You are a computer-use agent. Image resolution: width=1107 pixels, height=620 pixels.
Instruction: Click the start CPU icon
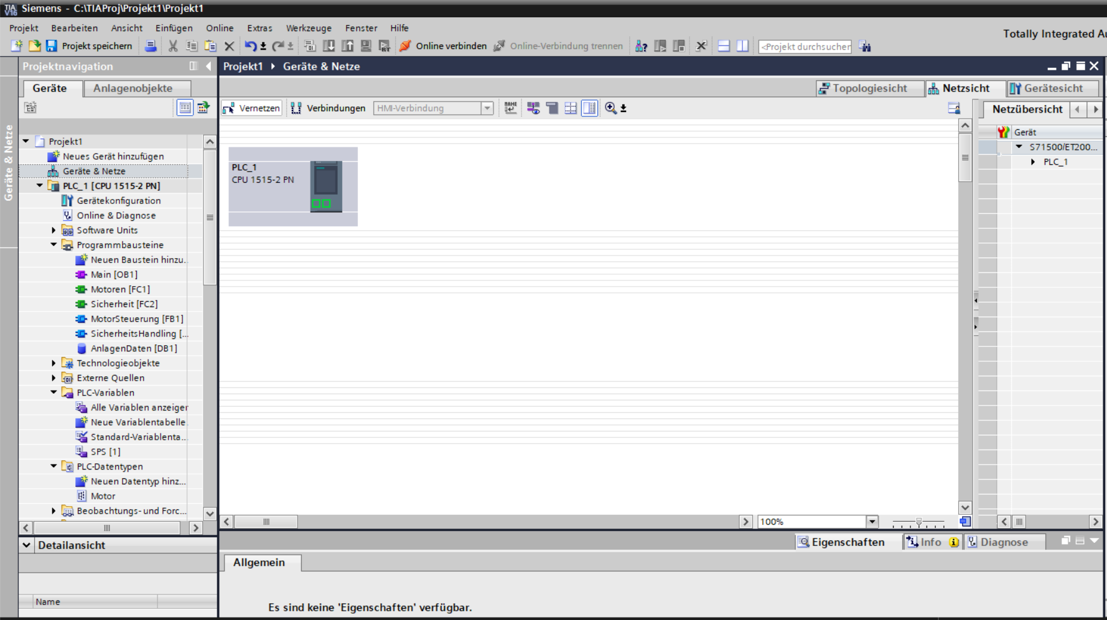click(660, 46)
